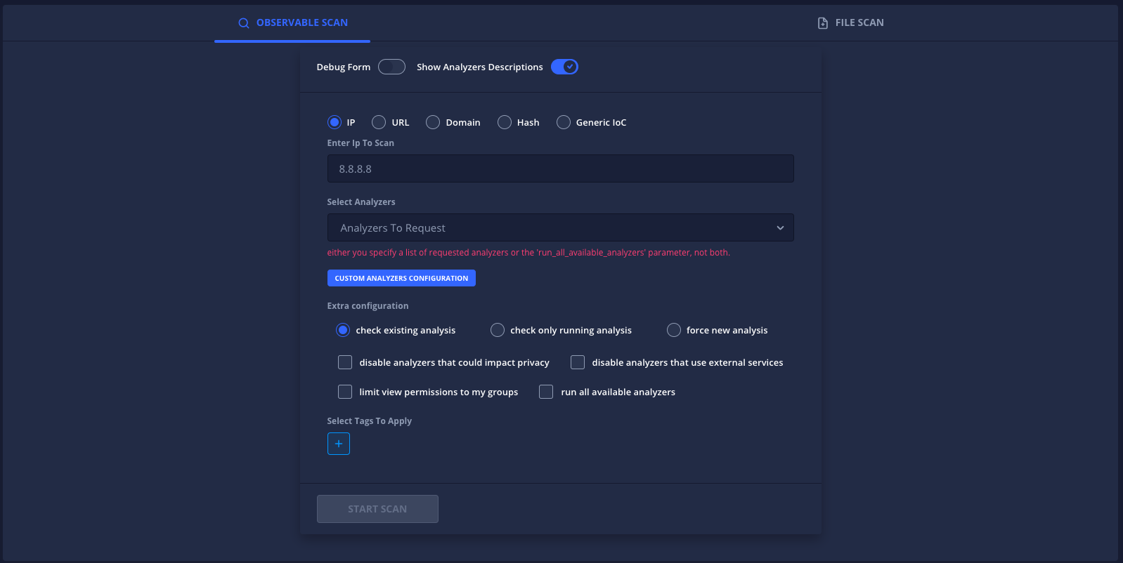Turn off Show Analyzers Descriptions switch

coord(564,67)
